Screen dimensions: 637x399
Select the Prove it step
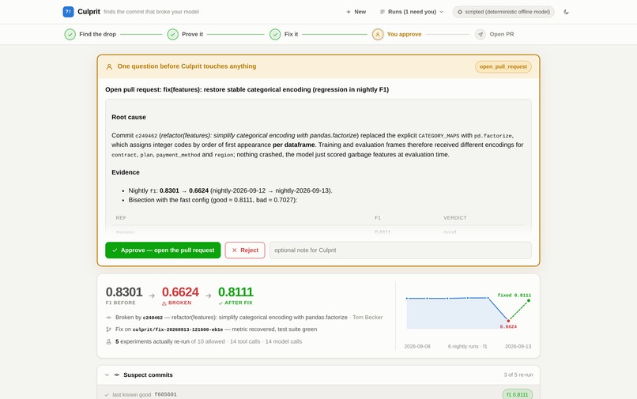coord(185,34)
